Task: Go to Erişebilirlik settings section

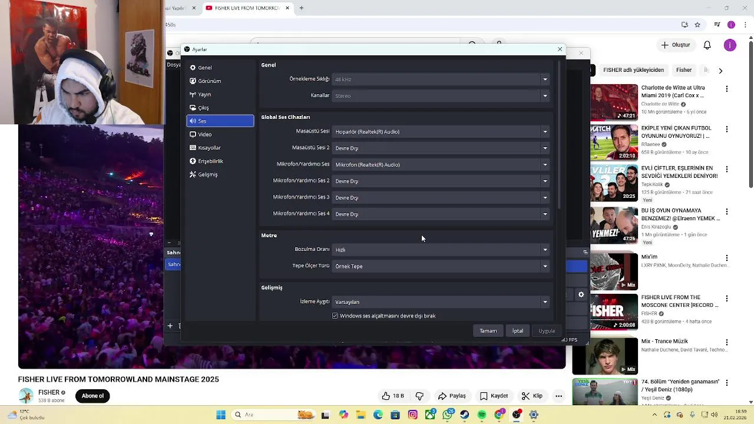Action: 220,161
